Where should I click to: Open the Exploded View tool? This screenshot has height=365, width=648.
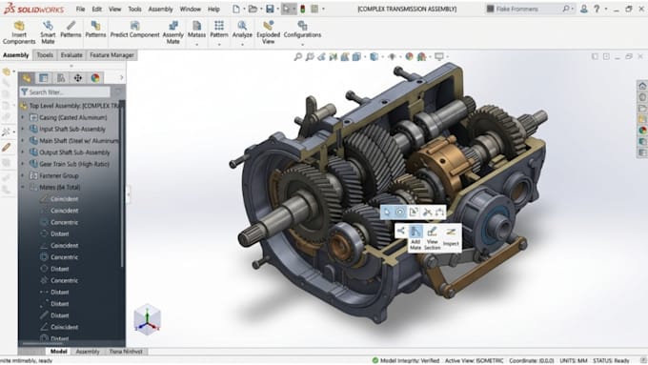point(268,32)
